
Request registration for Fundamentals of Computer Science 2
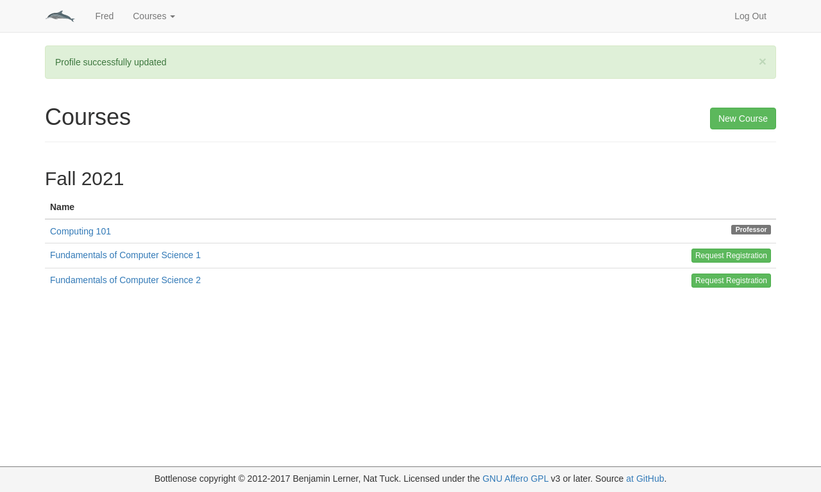tap(731, 281)
